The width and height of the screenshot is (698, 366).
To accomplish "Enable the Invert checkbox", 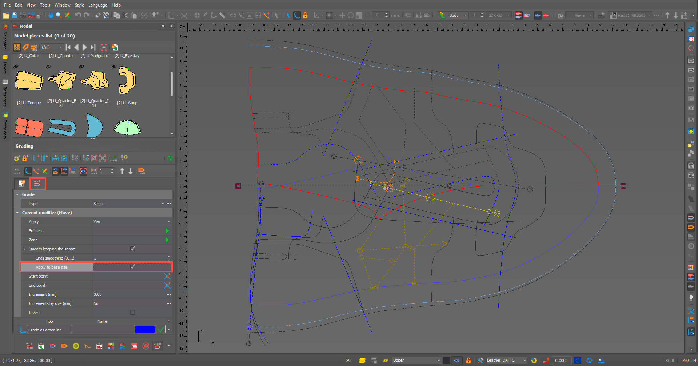I will click(132, 313).
